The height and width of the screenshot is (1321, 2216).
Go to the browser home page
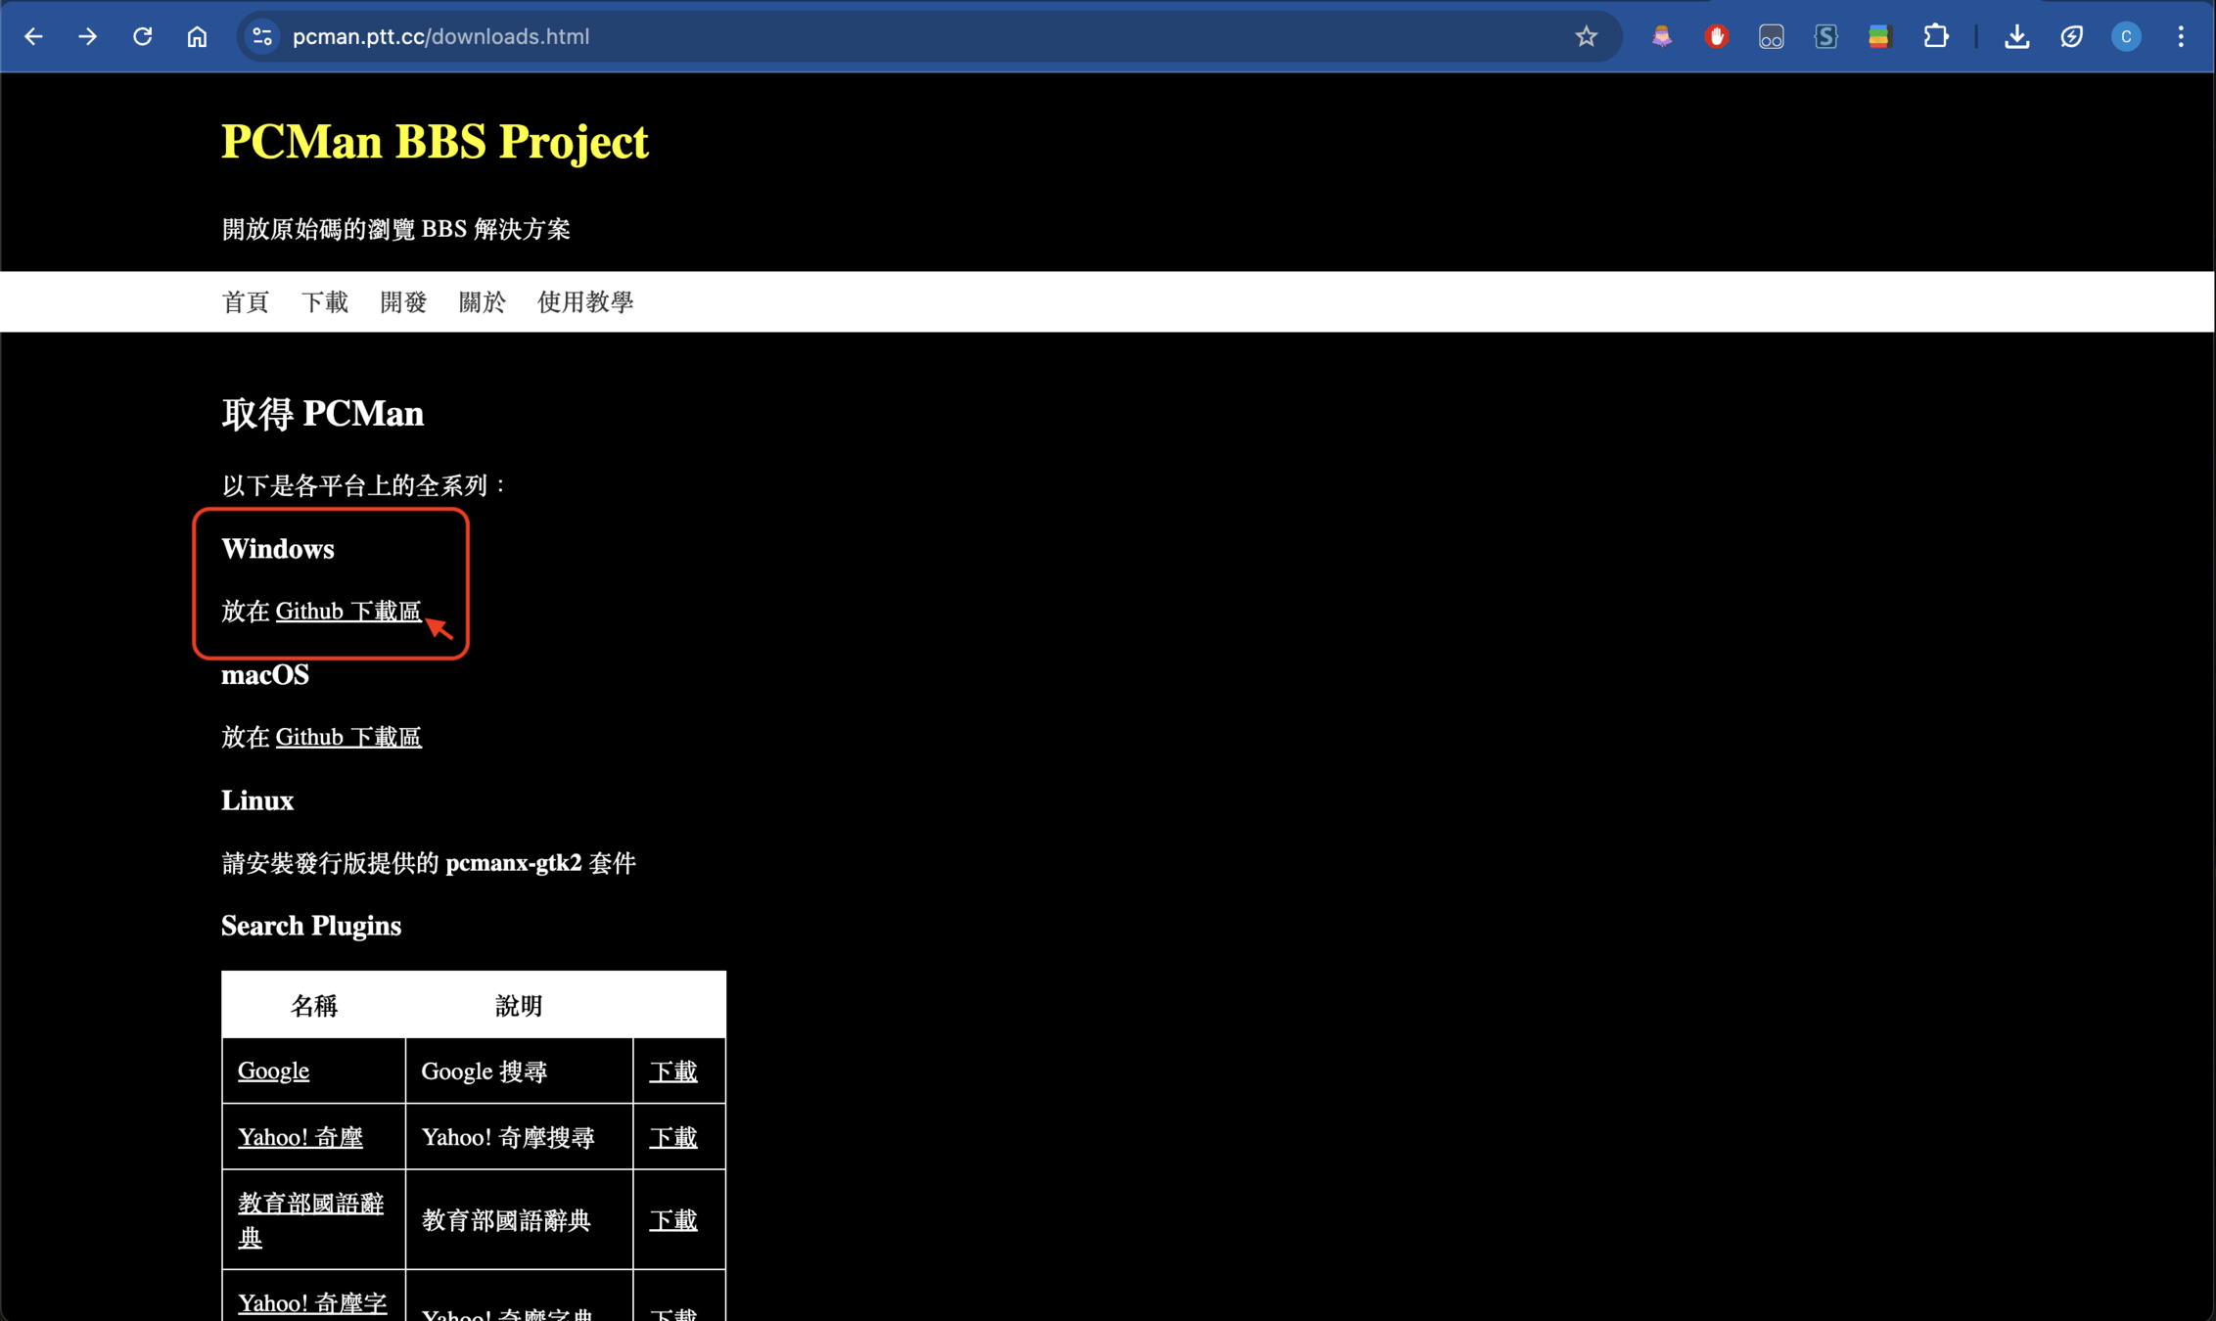(197, 36)
